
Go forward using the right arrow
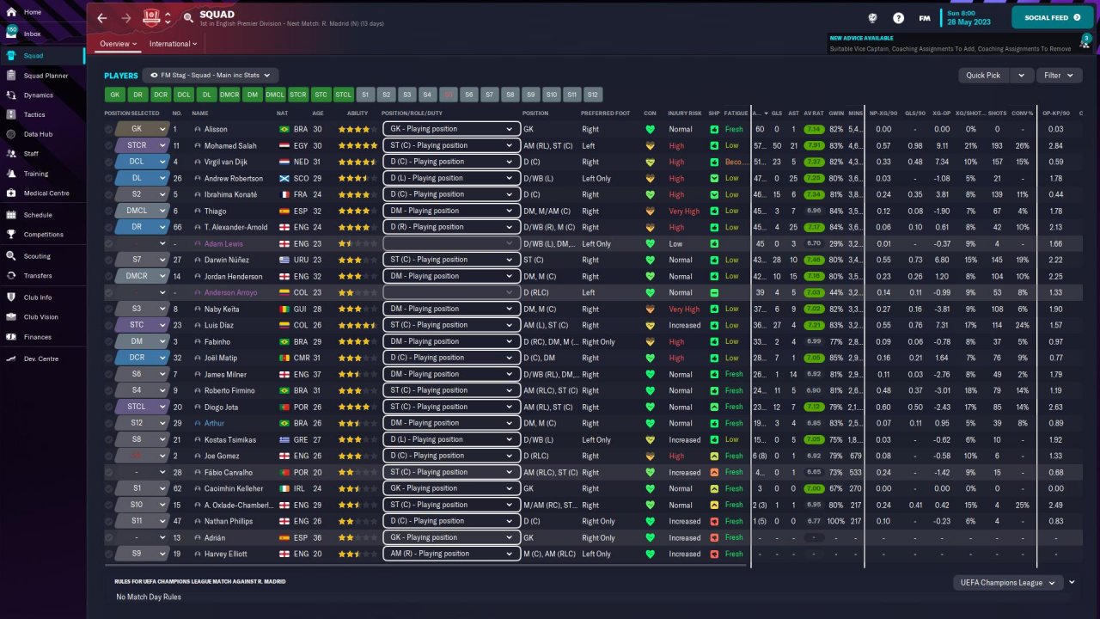(126, 18)
